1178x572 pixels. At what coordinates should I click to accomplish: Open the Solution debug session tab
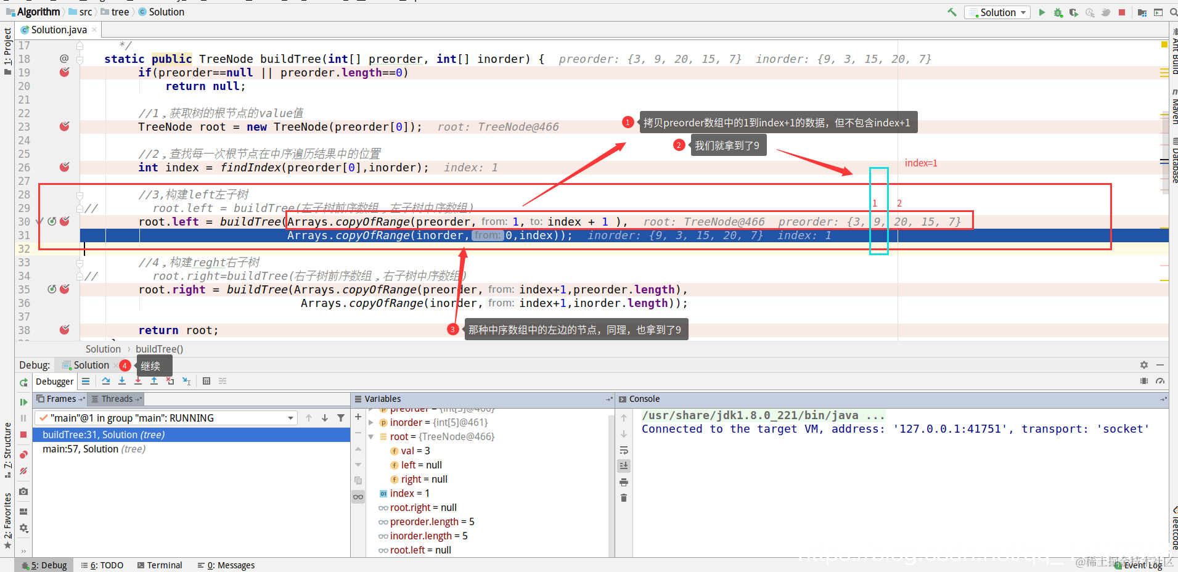[x=91, y=366]
